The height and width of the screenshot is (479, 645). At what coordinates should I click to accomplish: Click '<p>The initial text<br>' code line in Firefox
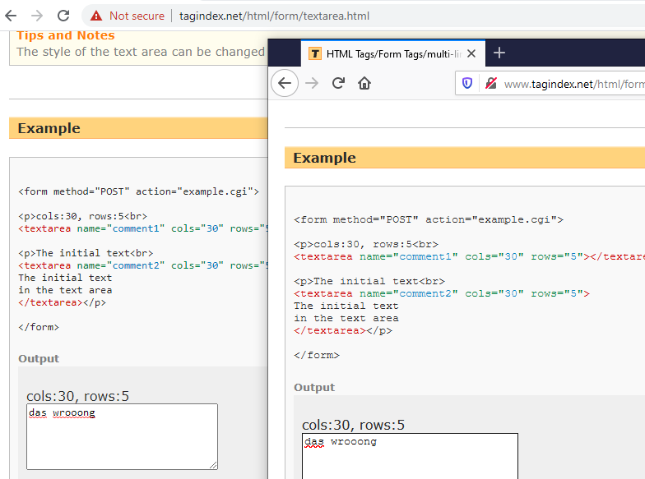(x=369, y=281)
